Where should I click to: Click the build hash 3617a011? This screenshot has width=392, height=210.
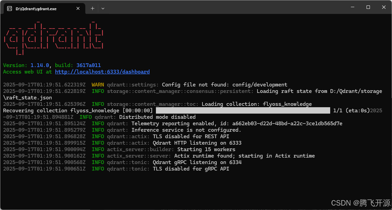click(89, 65)
